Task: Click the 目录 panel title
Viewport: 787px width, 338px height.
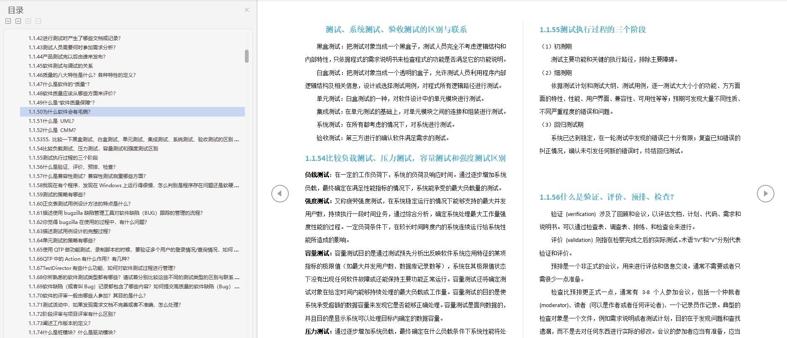Action: [x=15, y=10]
